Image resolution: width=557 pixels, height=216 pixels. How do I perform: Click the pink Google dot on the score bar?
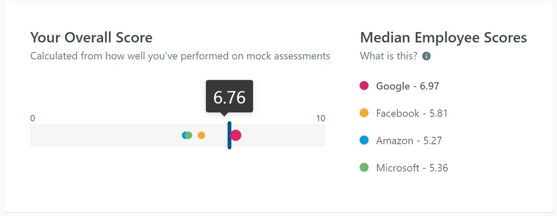pyautogui.click(x=236, y=135)
